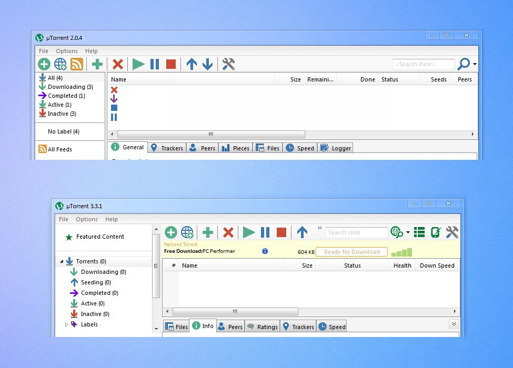Expand the Labels tree node in µTorrent 3.3.1
The width and height of the screenshot is (513, 368).
[x=66, y=324]
